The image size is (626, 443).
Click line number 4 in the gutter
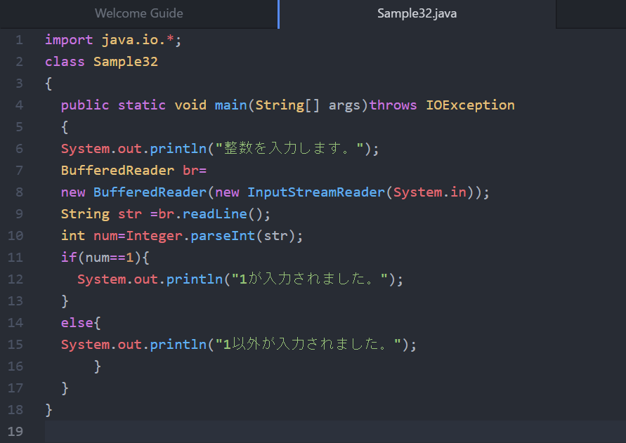coord(19,105)
